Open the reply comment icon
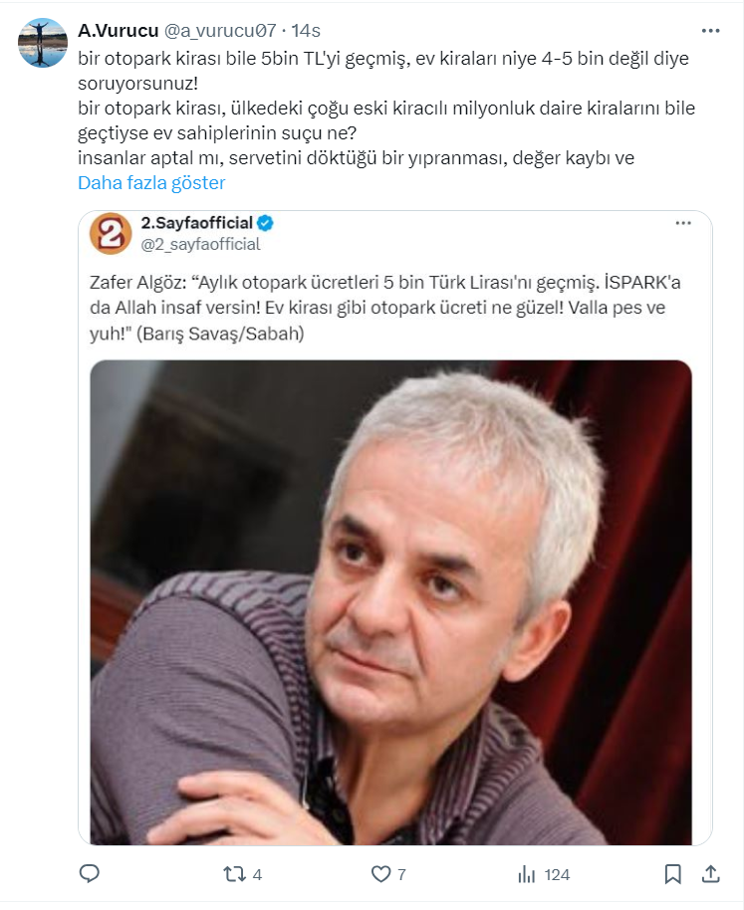 click(x=90, y=874)
